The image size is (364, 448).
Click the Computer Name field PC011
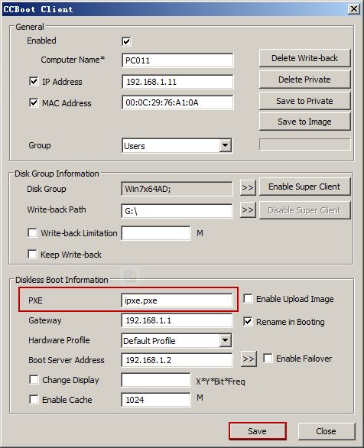click(x=177, y=60)
